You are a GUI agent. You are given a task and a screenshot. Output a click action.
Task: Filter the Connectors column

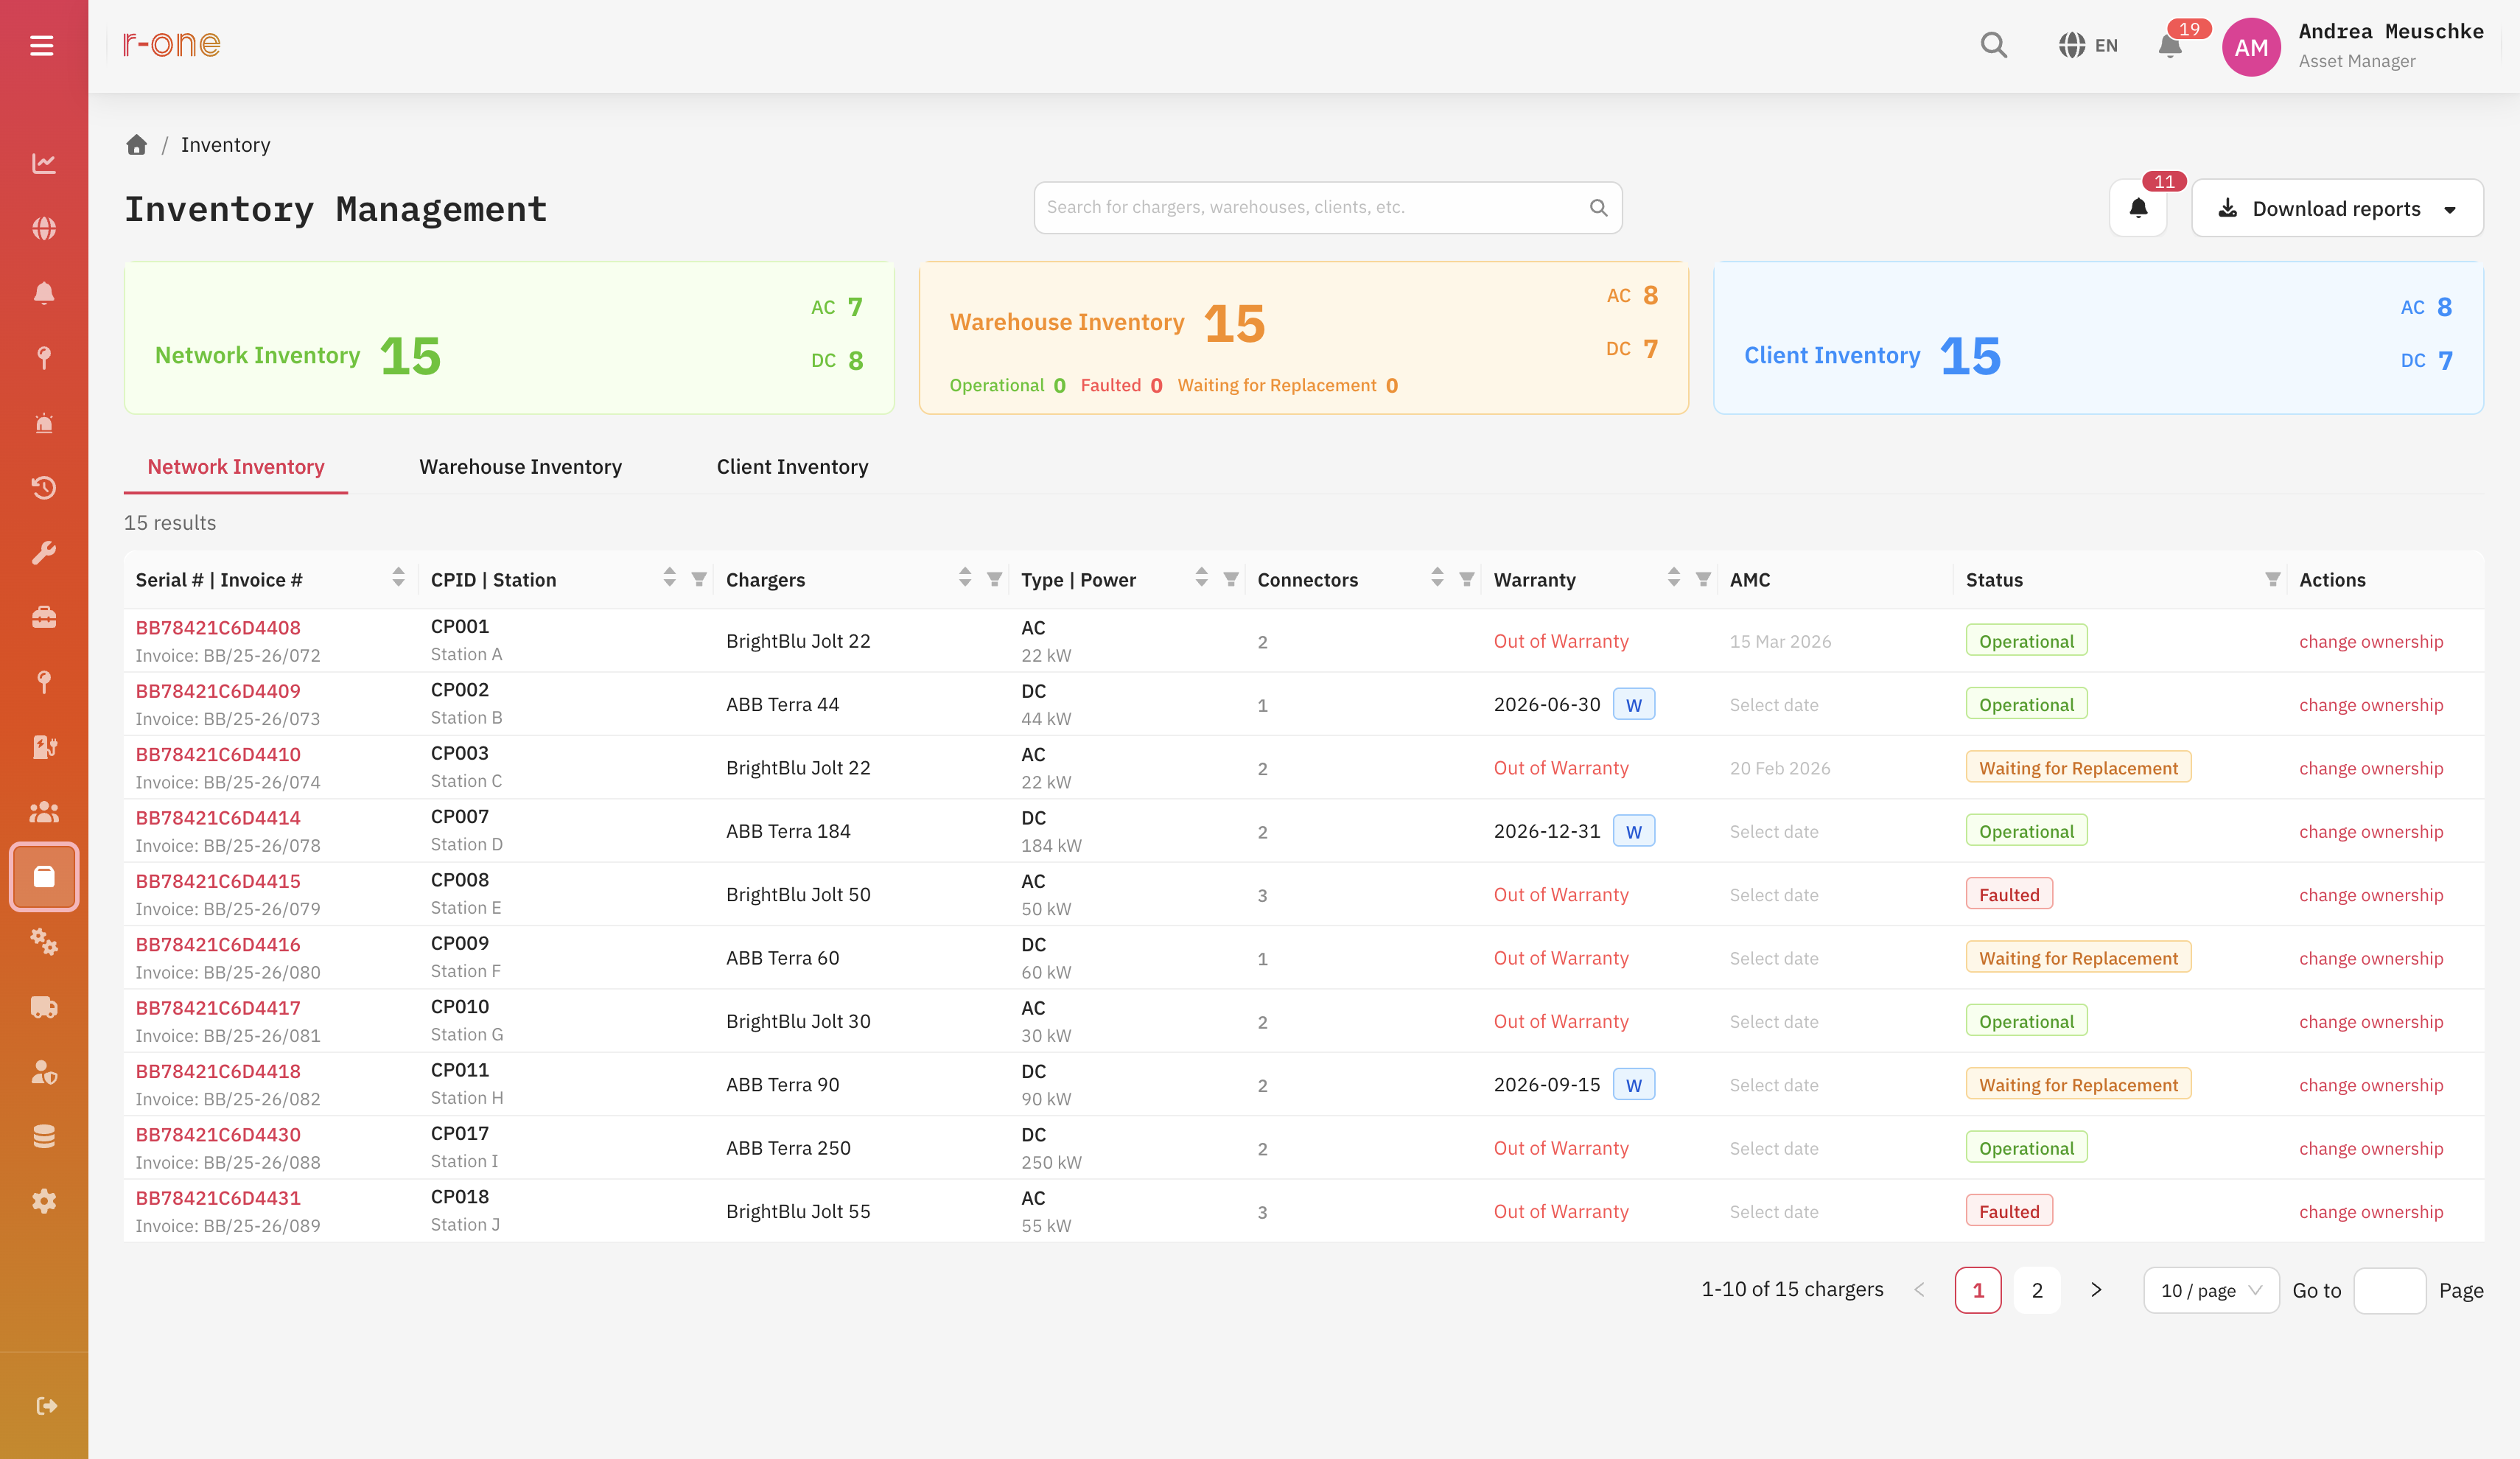pos(1467,579)
